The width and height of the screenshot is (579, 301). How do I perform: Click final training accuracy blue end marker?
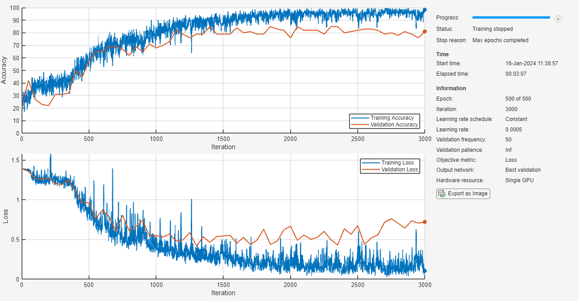425,10
